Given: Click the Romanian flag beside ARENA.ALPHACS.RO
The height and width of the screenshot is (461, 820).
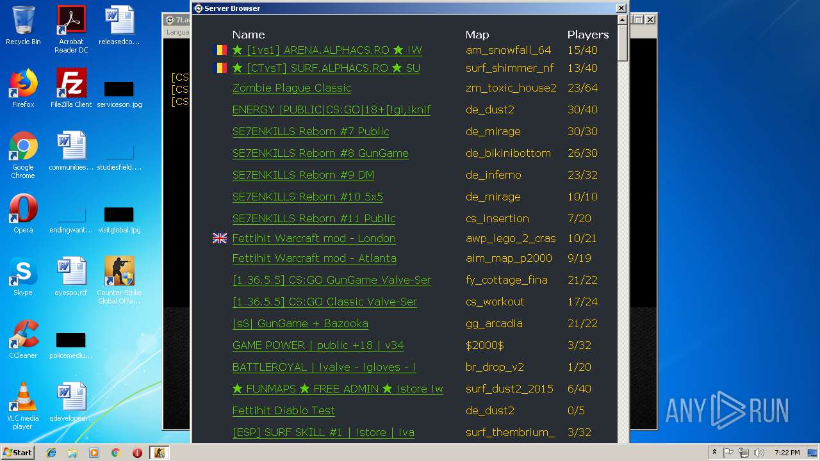Looking at the screenshot, I should [220, 50].
